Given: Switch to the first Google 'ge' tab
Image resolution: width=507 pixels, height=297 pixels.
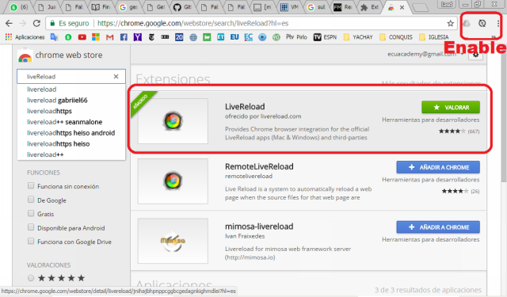Looking at the screenshot, I should click(x=128, y=7).
